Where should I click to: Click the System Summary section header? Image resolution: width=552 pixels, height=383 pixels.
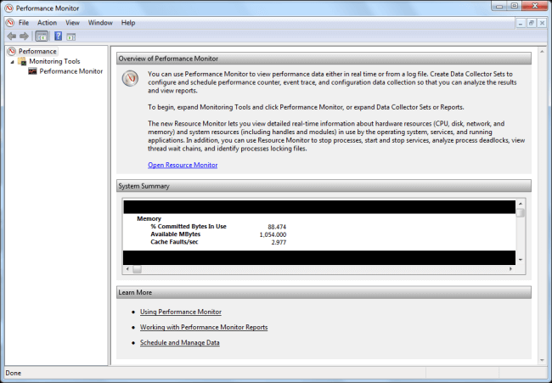click(x=324, y=186)
